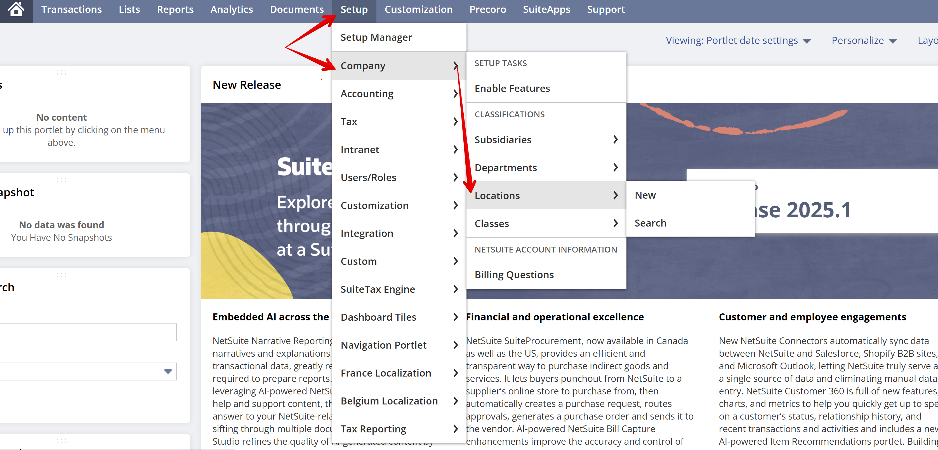Click the Locations row chevron arrow
The image size is (938, 450).
pyautogui.click(x=615, y=196)
